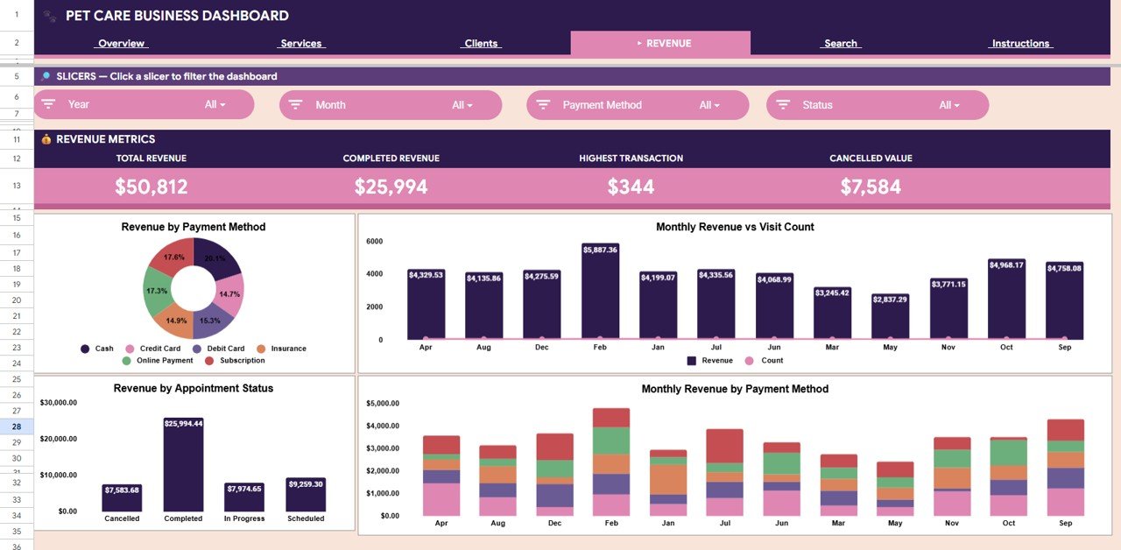The width and height of the screenshot is (1121, 550).
Task: Open the Instructions page link
Action: click(1019, 42)
